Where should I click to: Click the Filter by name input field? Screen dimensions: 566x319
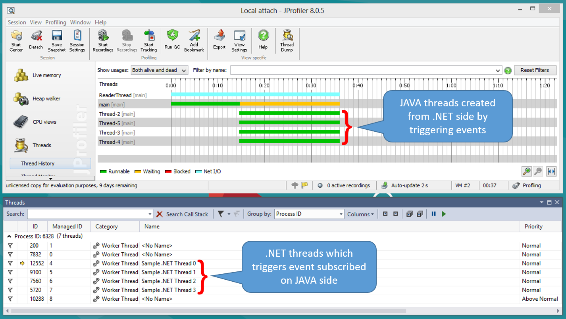click(x=362, y=71)
